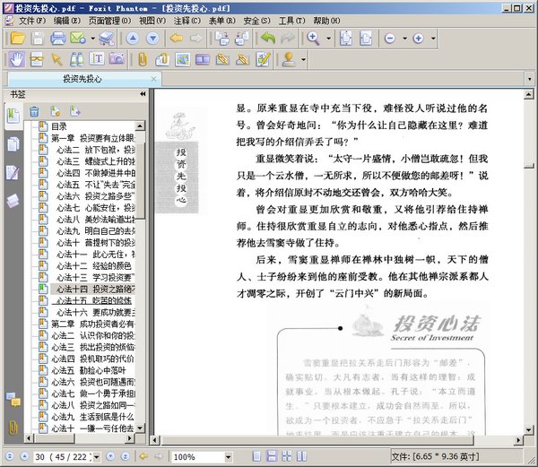
Task: Click the Print icon in the toolbar
Action: tap(57, 39)
